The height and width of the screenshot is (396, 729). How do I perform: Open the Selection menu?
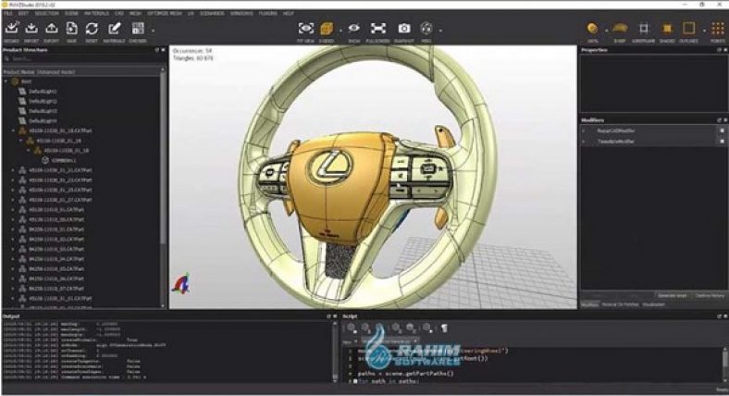(46, 14)
